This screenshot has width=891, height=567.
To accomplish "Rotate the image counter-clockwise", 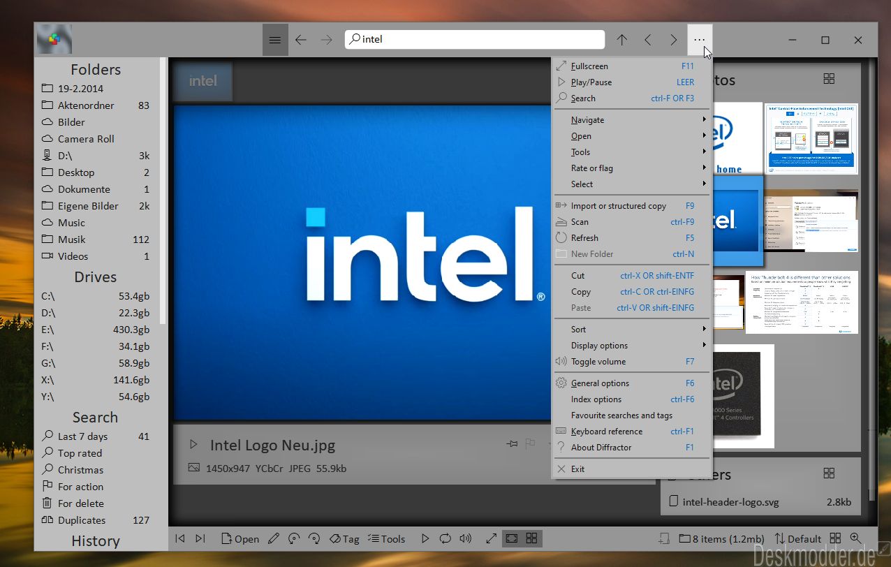I will [x=294, y=538].
